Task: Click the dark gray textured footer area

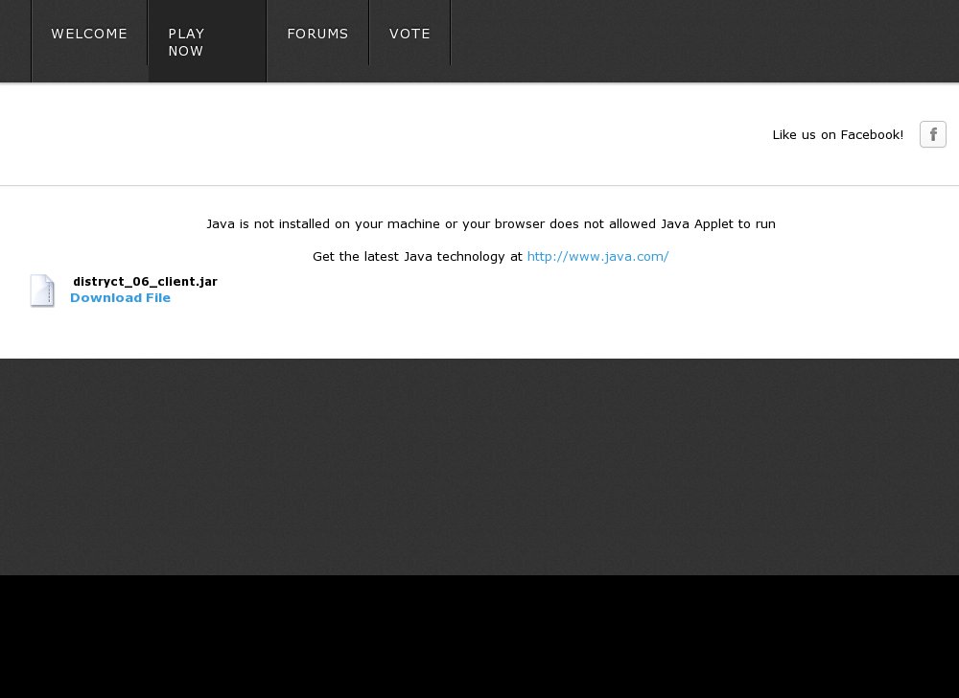Action: pyautogui.click(x=479, y=465)
